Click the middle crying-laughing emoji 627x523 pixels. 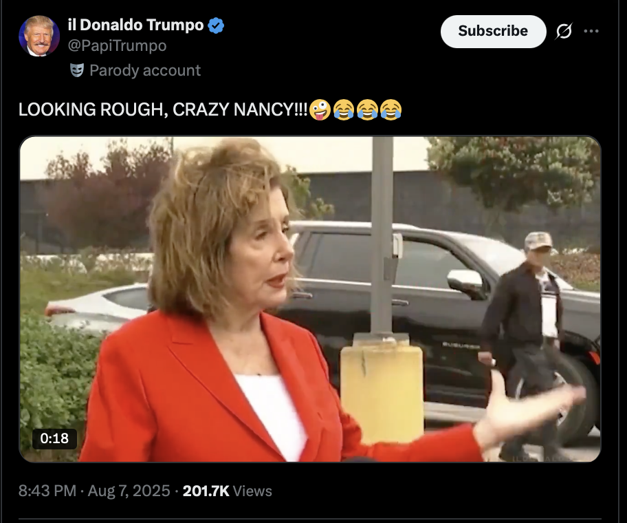coord(367,109)
